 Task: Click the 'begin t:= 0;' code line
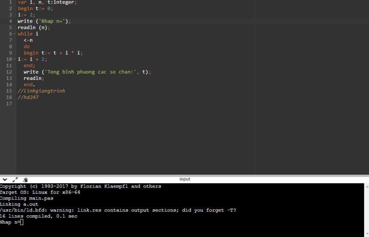[x=35, y=9]
